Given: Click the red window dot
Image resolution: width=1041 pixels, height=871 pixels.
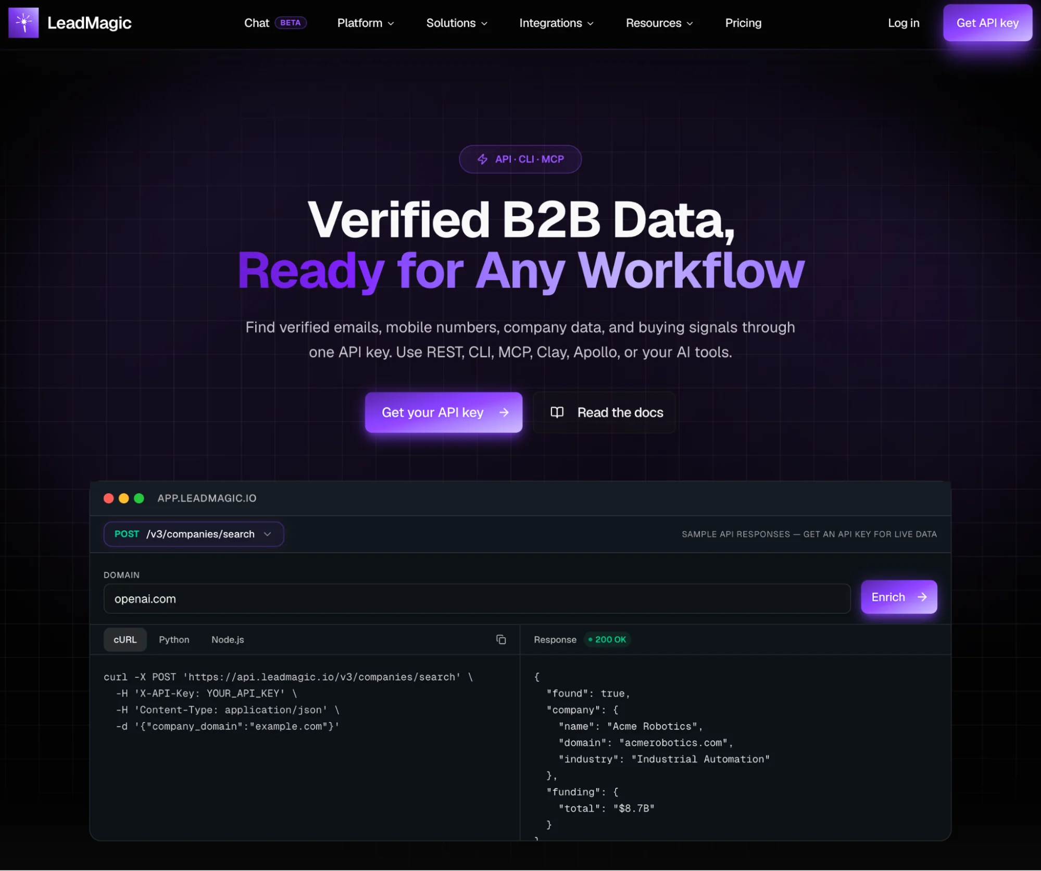Looking at the screenshot, I should coord(108,498).
